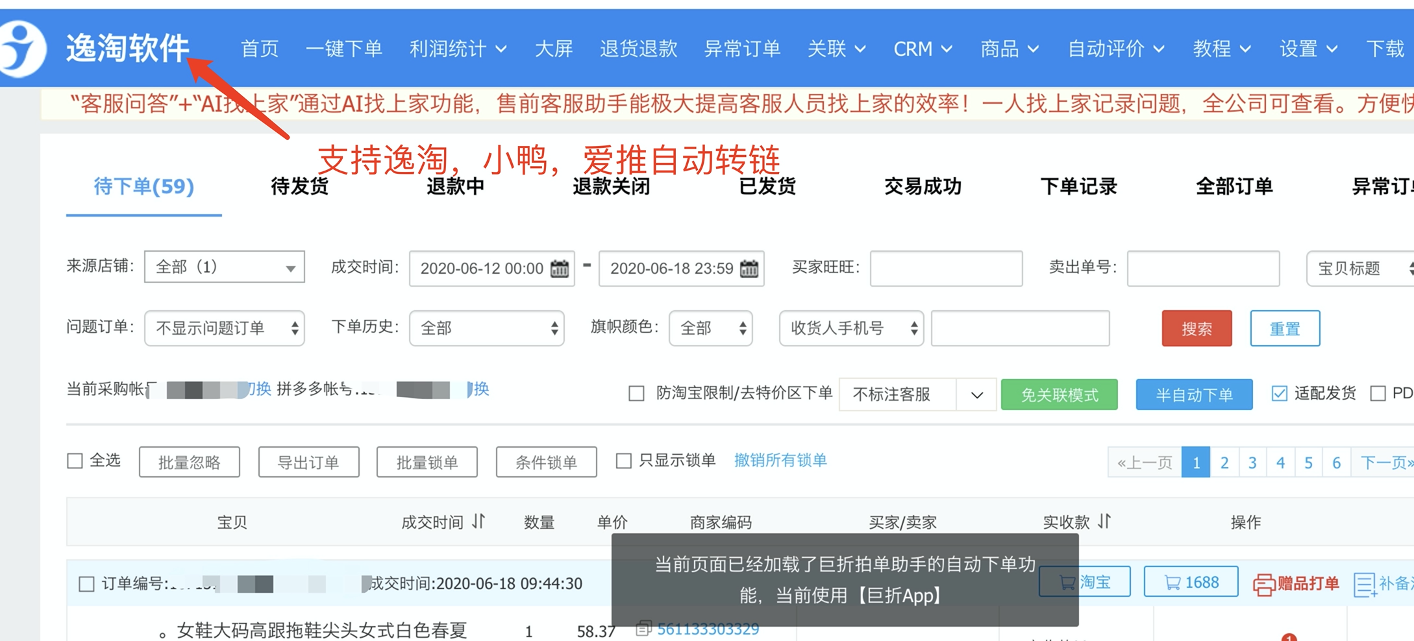Open 来源店铺 全部 (1) dropdown
Screen dimensions: 1414x641
[225, 267]
